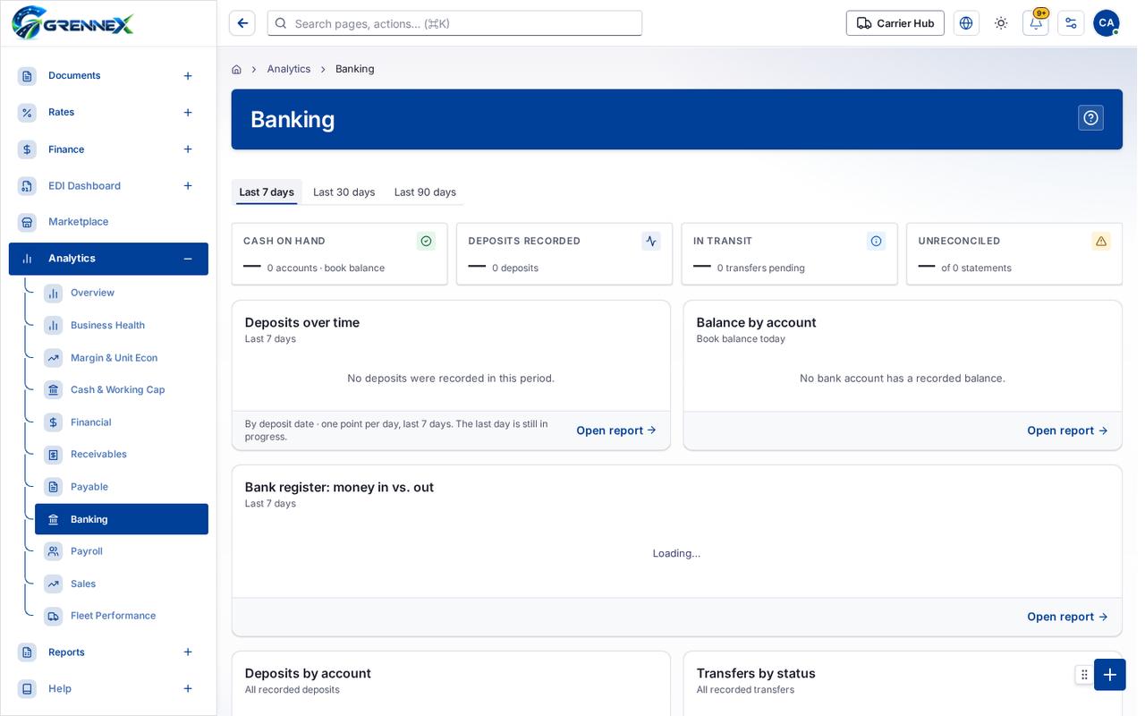Open the Carrier Hub button
This screenshot has height=716, width=1145.
click(x=895, y=23)
